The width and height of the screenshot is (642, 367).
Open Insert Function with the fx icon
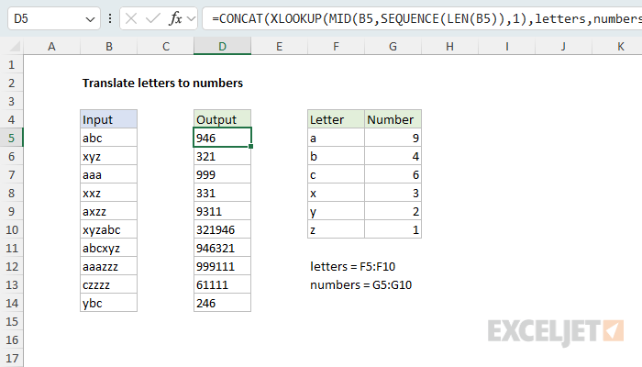pos(175,18)
